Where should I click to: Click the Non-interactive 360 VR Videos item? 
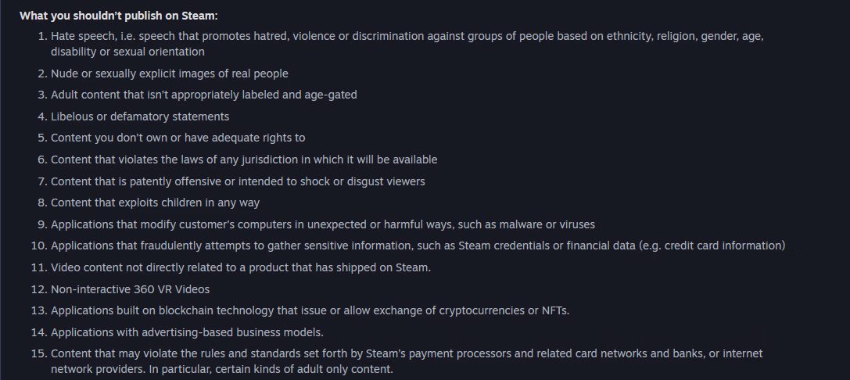(130, 289)
